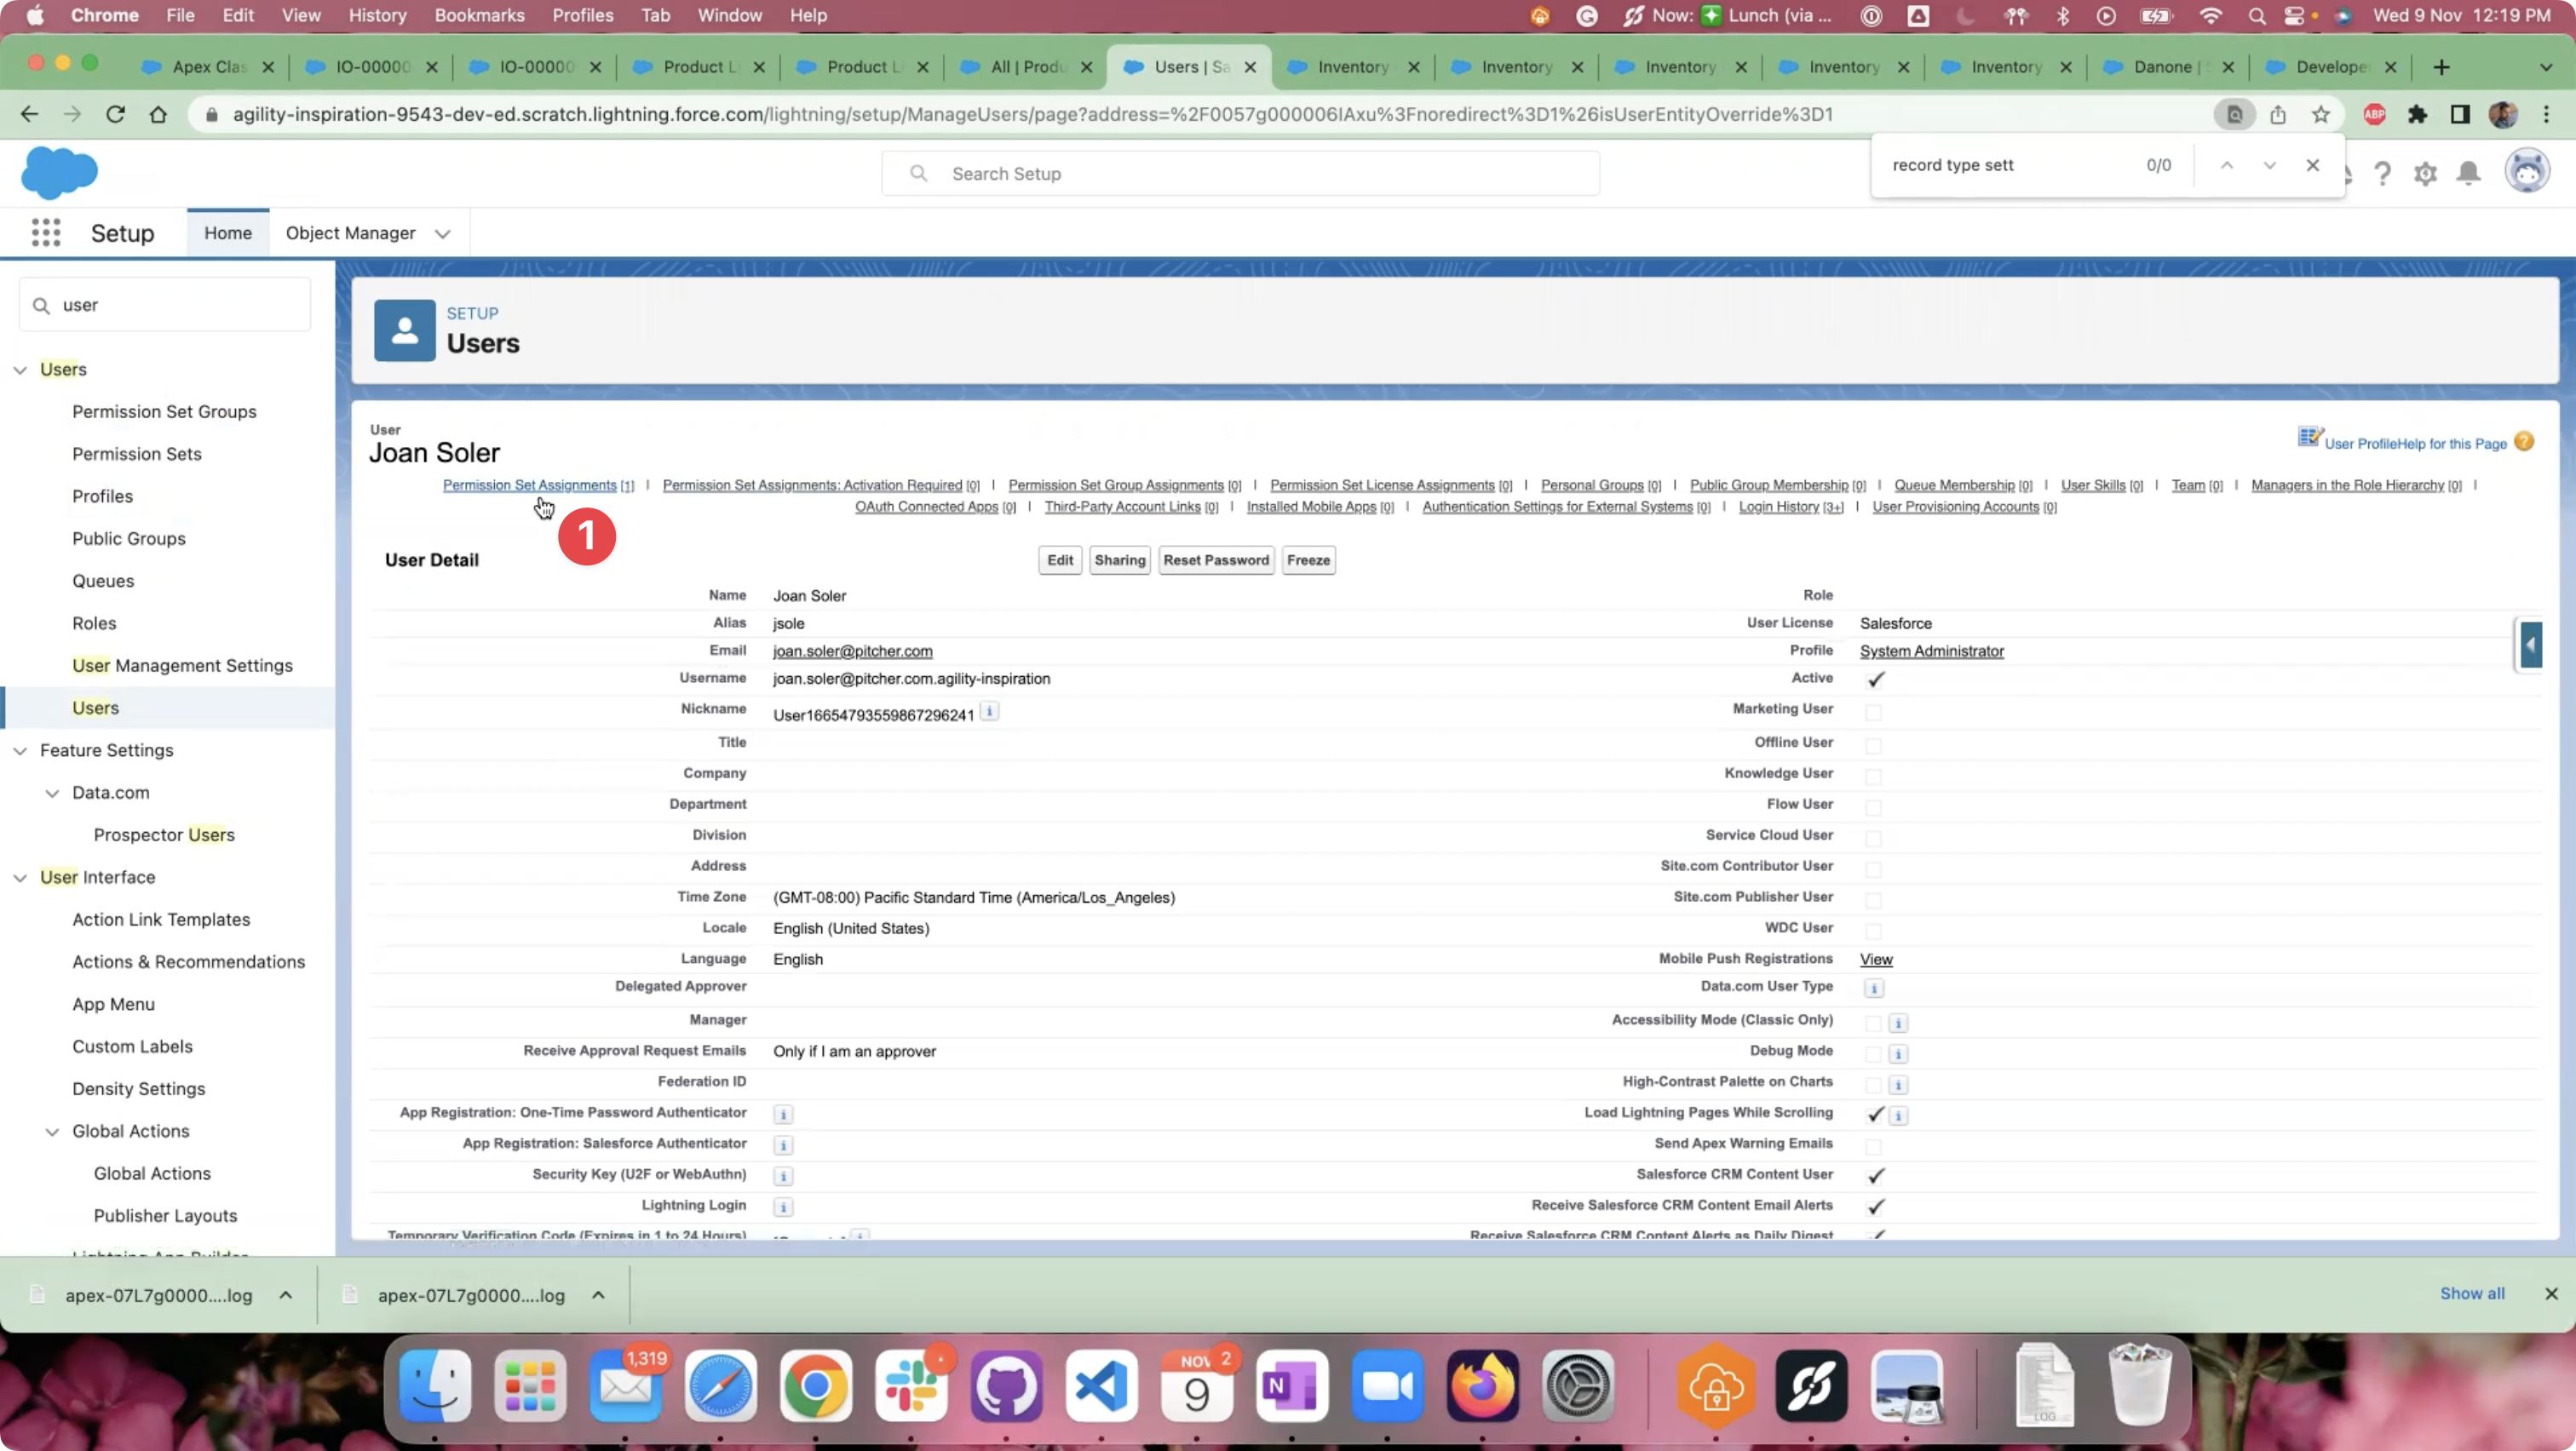The width and height of the screenshot is (2576, 1451).
Task: Open the Bookmarks menu in the menu bar
Action: 479,15
